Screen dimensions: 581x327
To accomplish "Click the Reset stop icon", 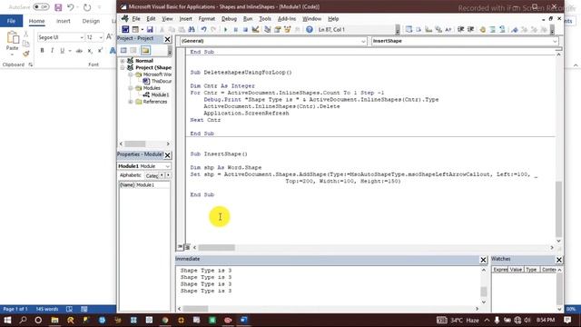I will pyautogui.click(x=245, y=29).
